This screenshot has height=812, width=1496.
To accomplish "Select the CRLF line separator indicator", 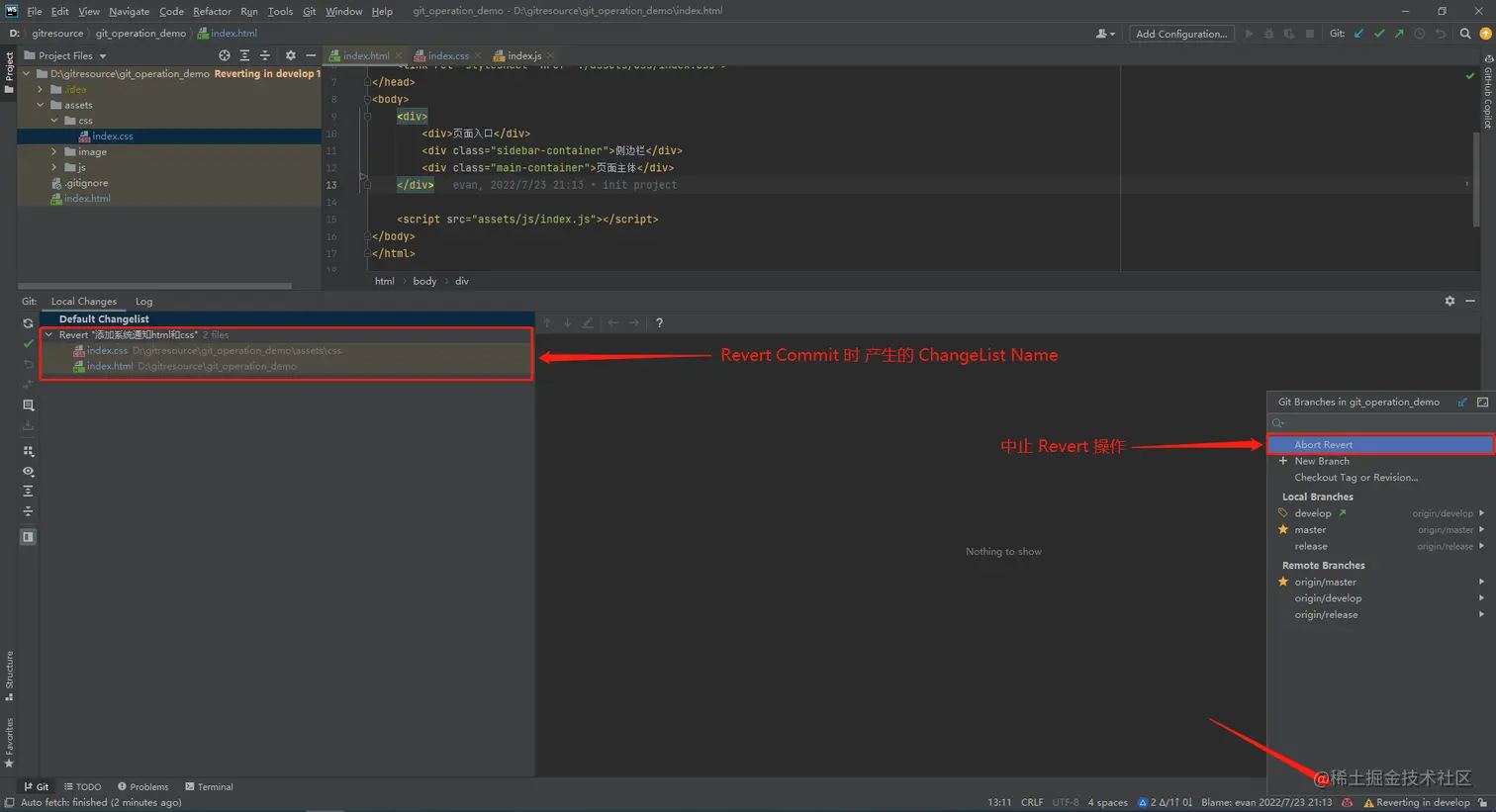I will 1032,802.
